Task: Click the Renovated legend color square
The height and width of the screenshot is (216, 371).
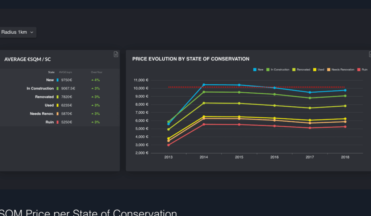Action: coord(293,69)
